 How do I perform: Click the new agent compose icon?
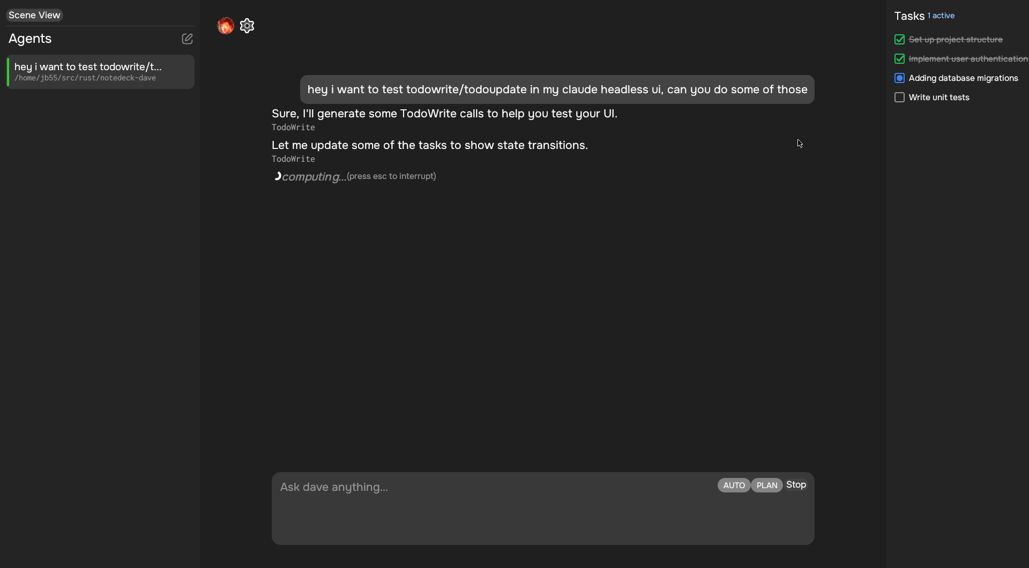click(187, 39)
